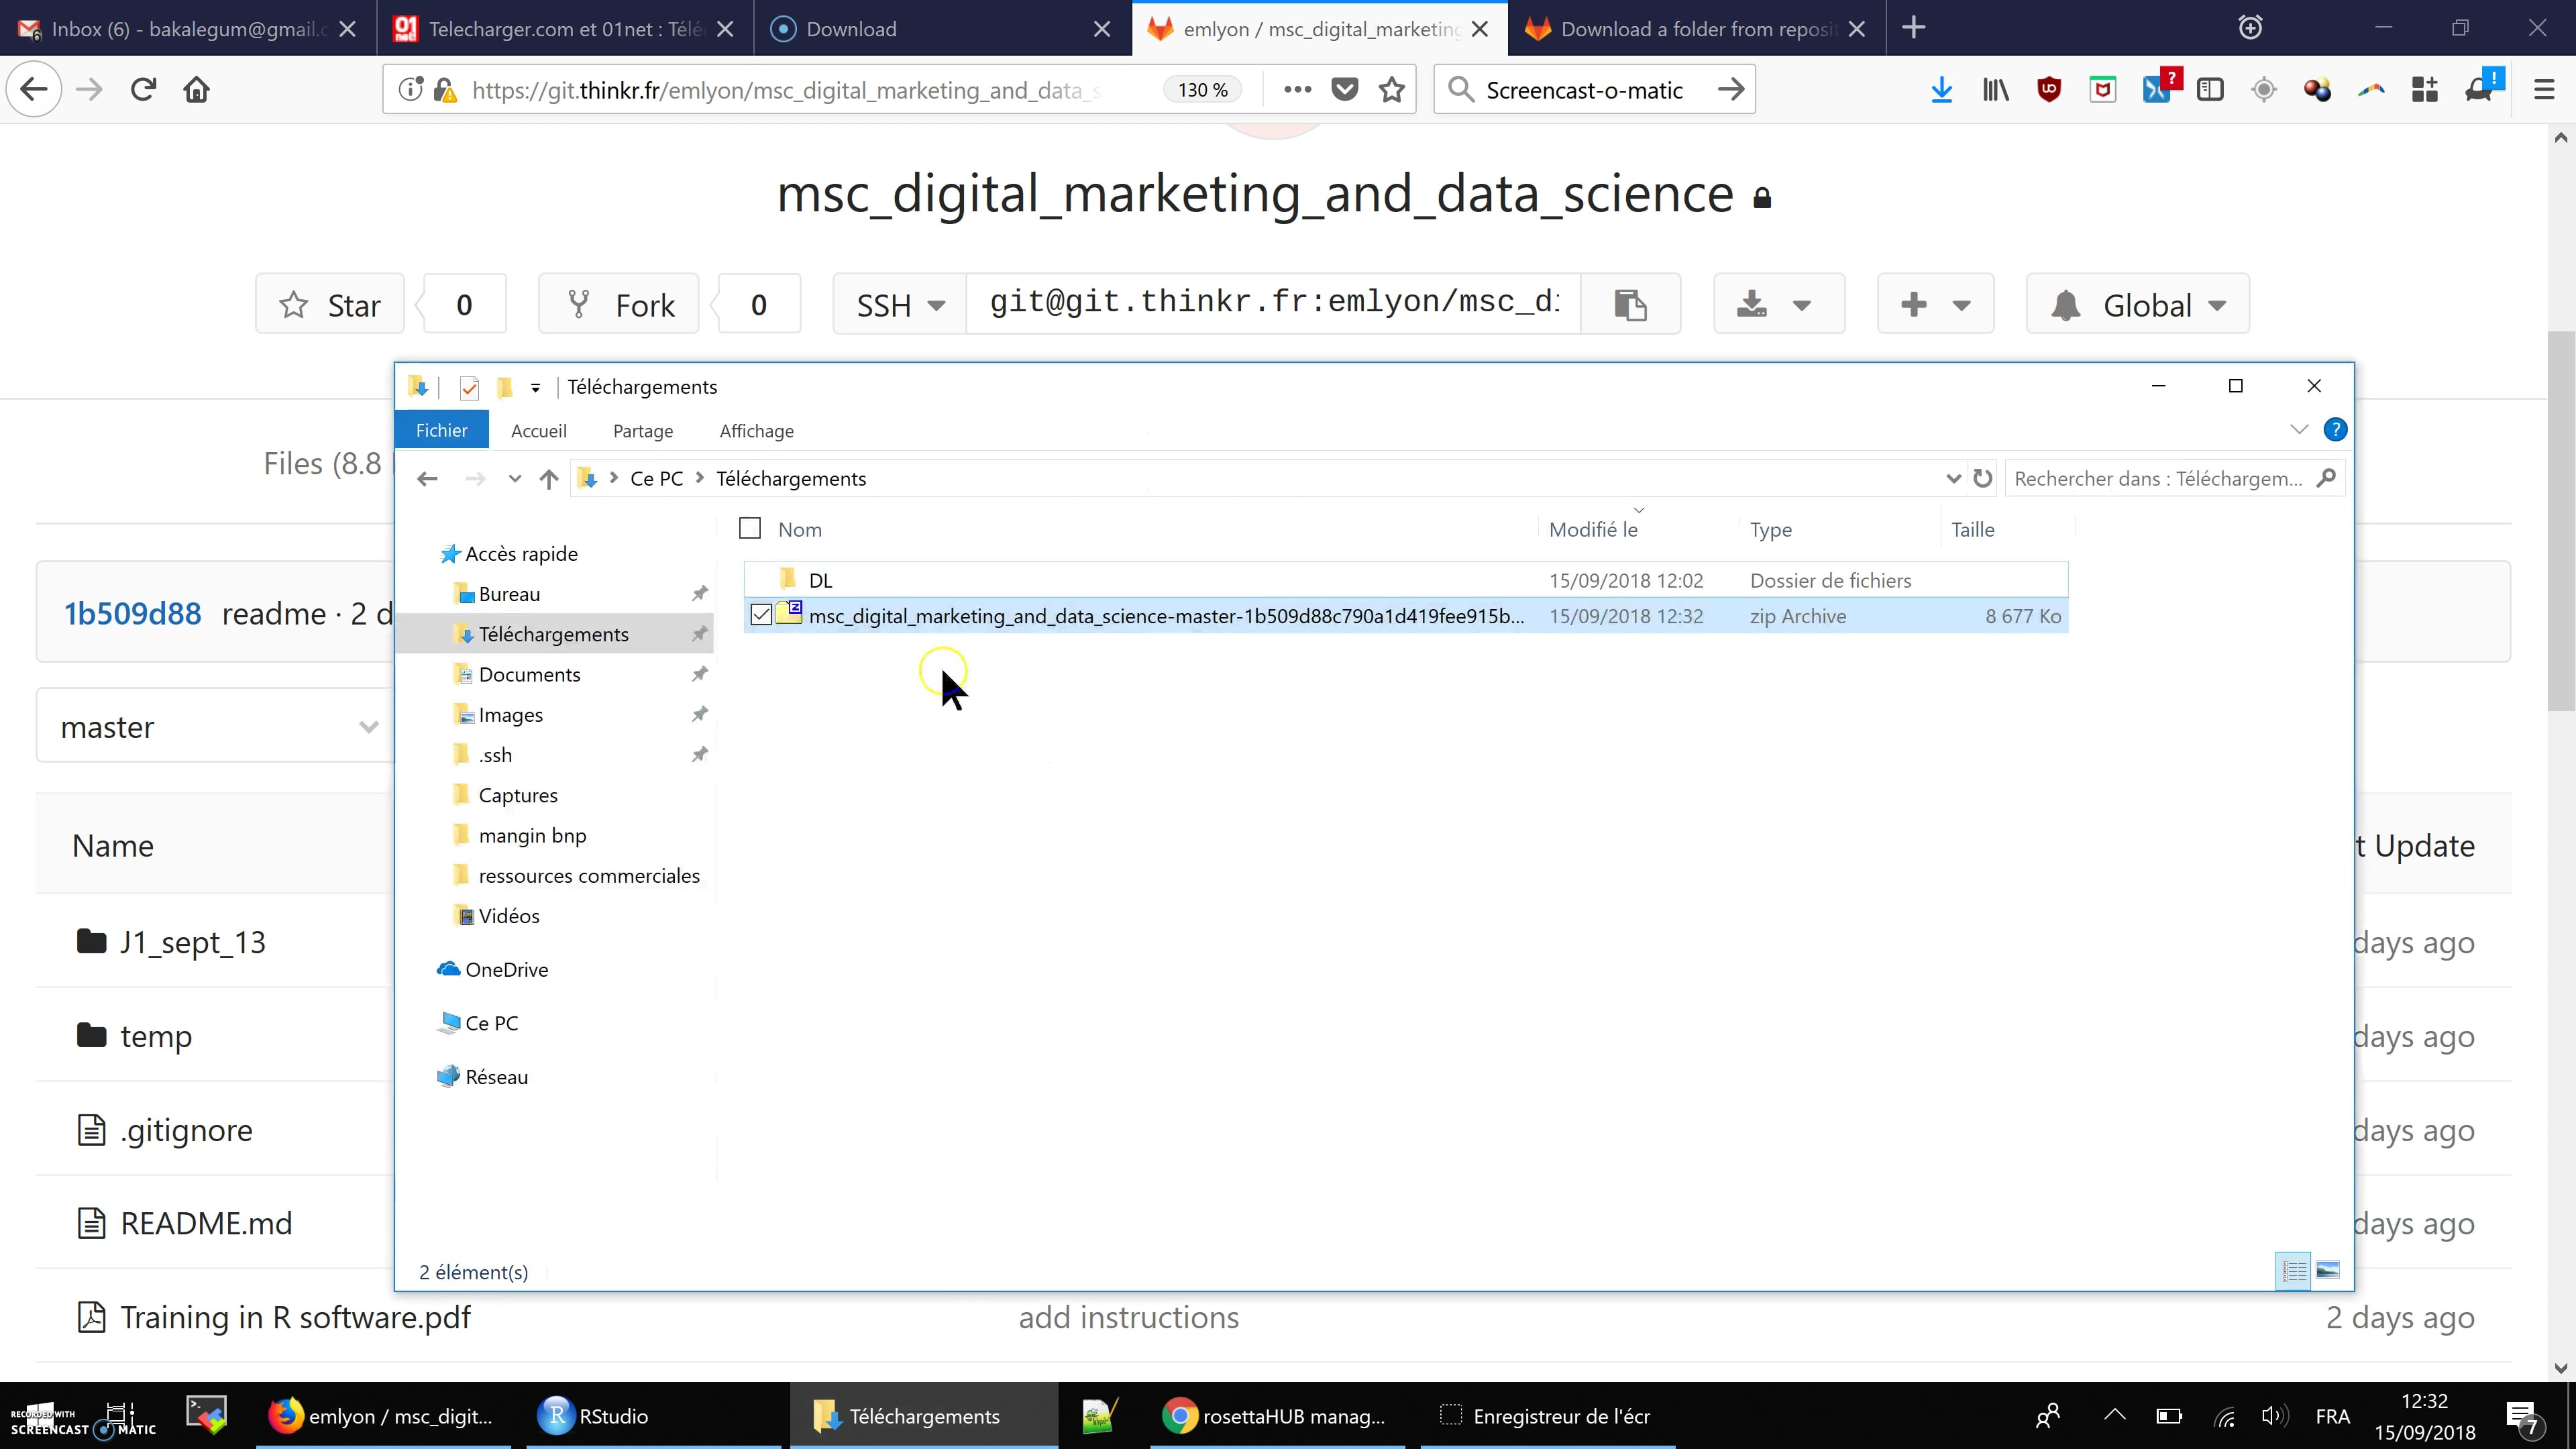The height and width of the screenshot is (1449, 2576).
Task: Fork the repository
Action: [x=619, y=304]
